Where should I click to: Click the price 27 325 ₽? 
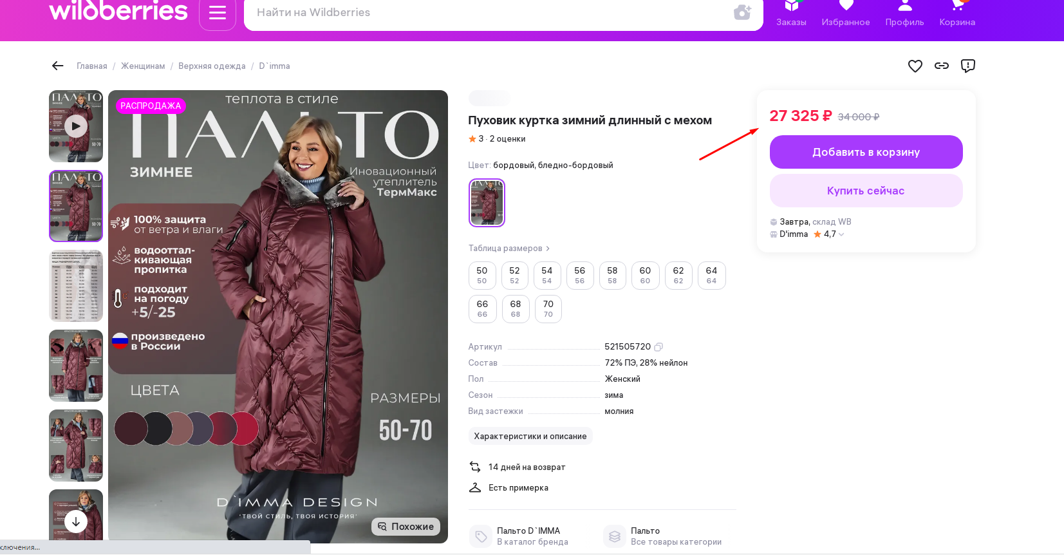point(801,116)
